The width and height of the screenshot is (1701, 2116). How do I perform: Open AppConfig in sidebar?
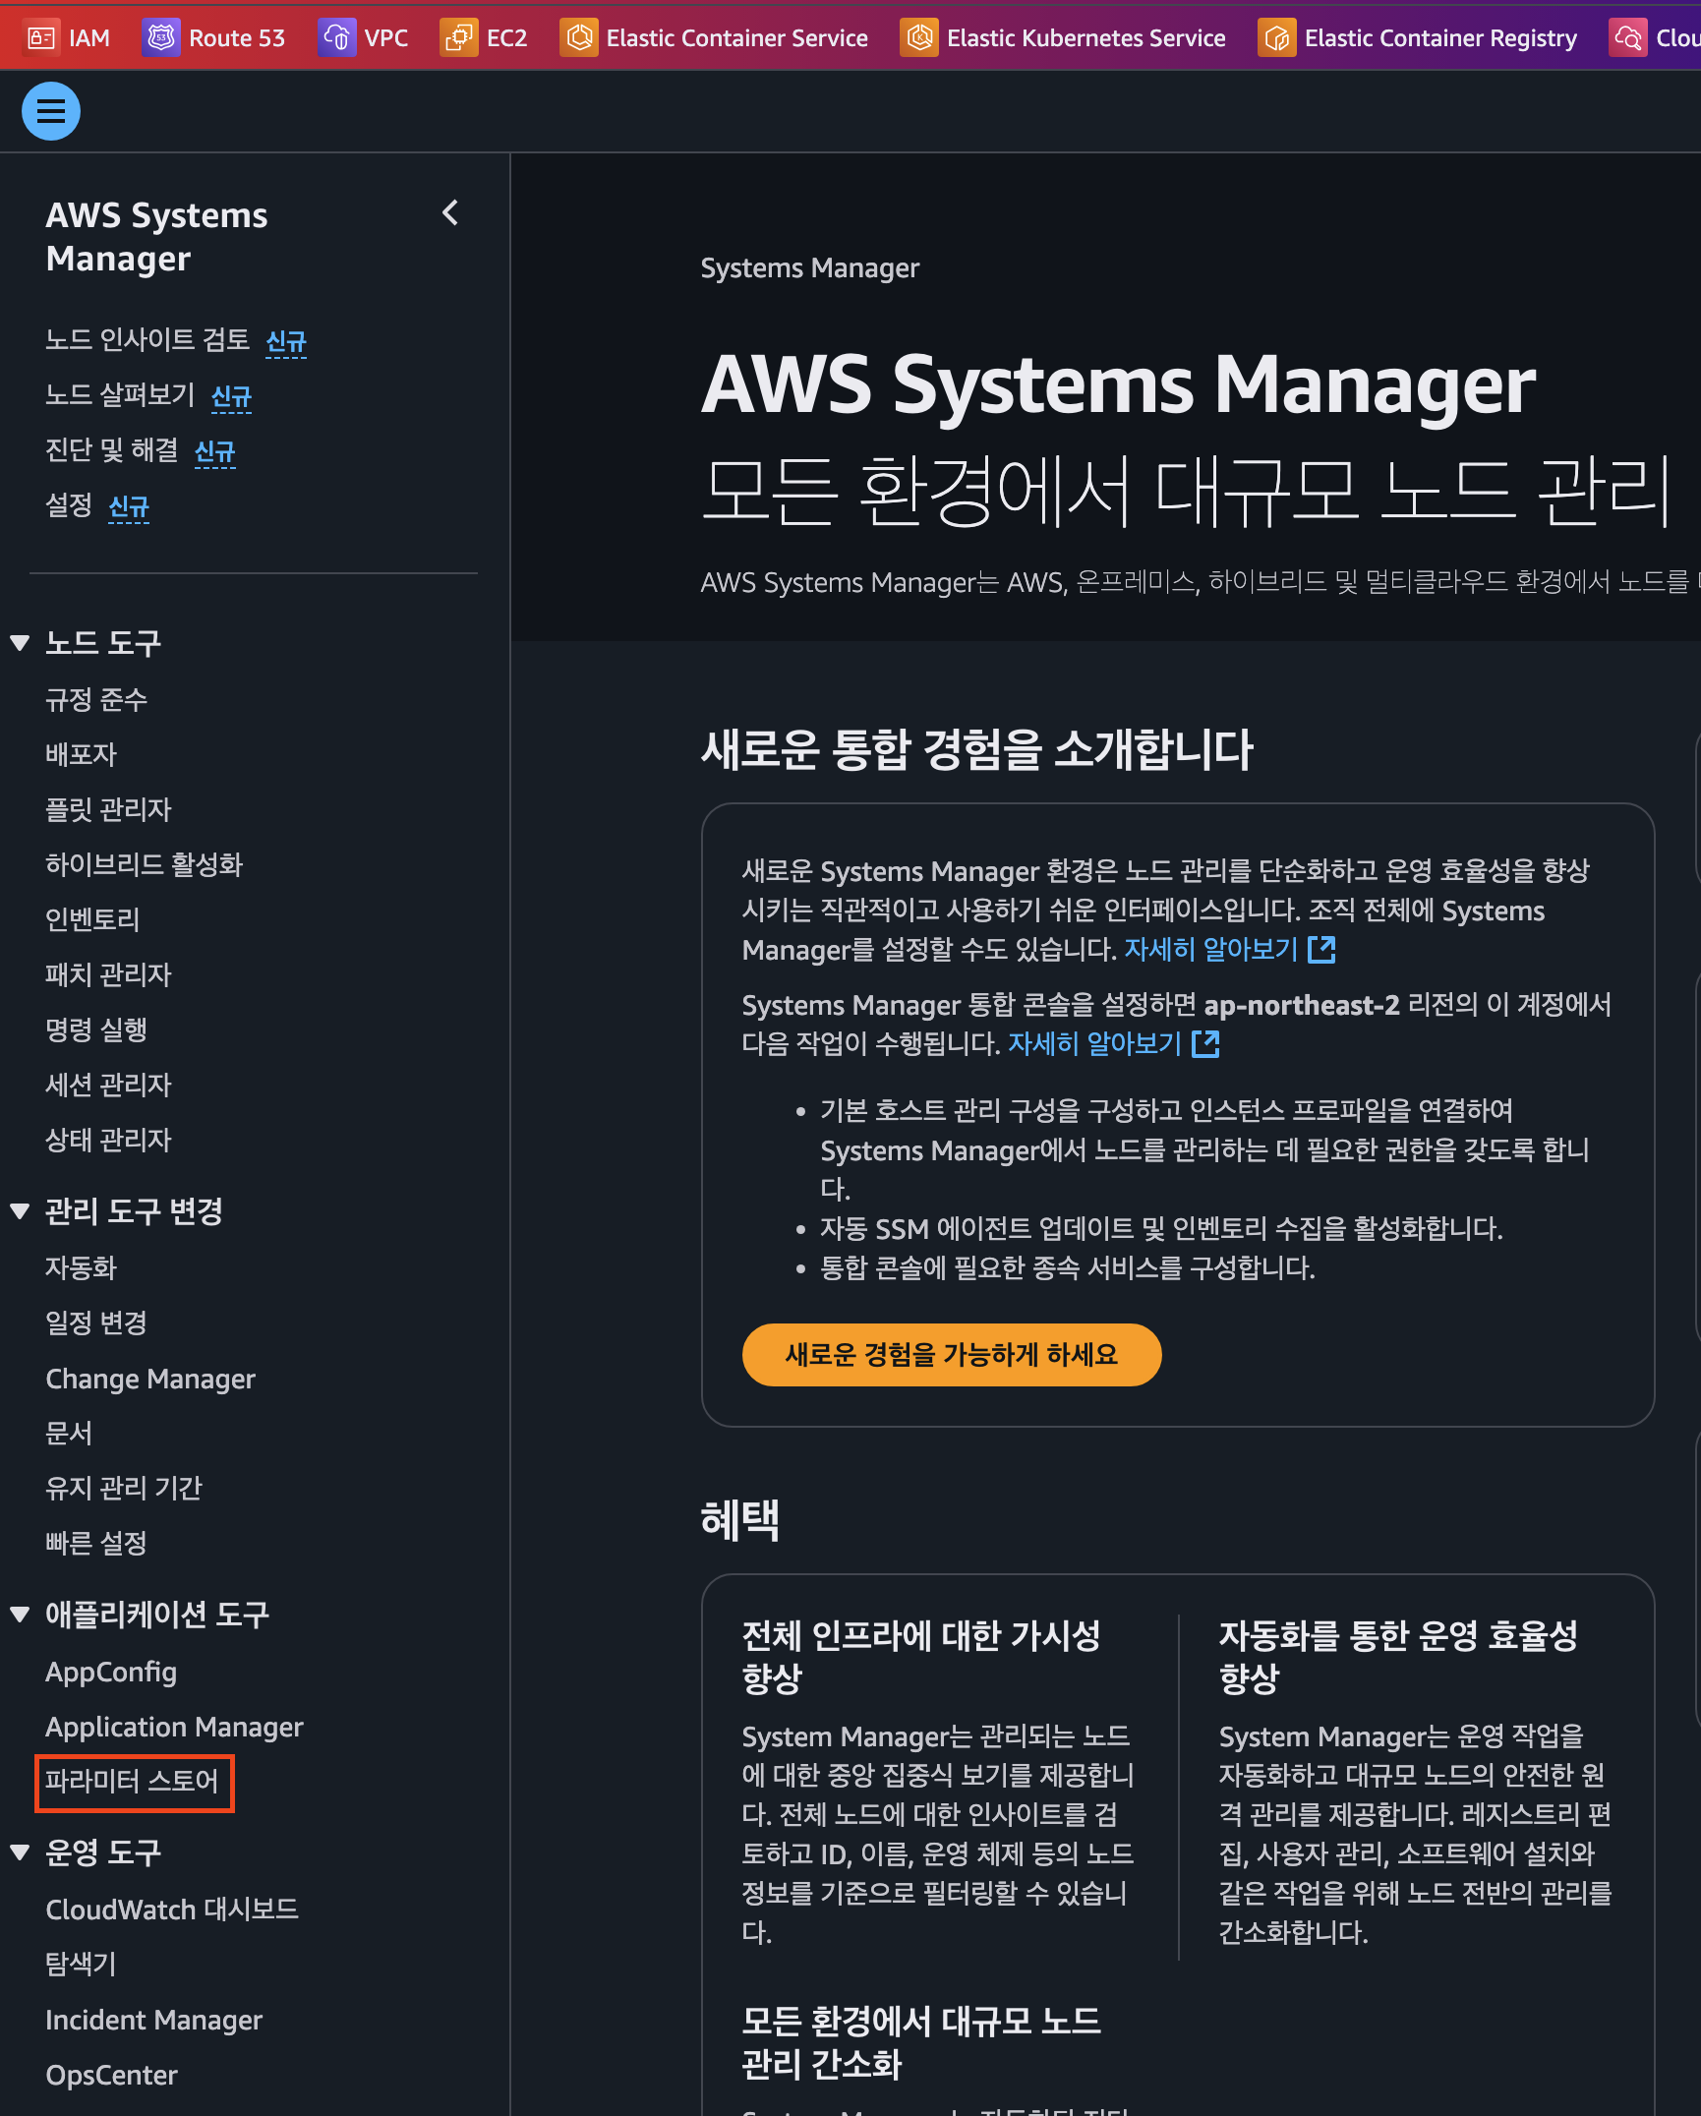[111, 1672]
